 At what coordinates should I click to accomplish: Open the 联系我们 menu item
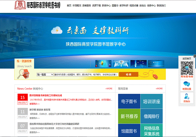tap(161, 5)
